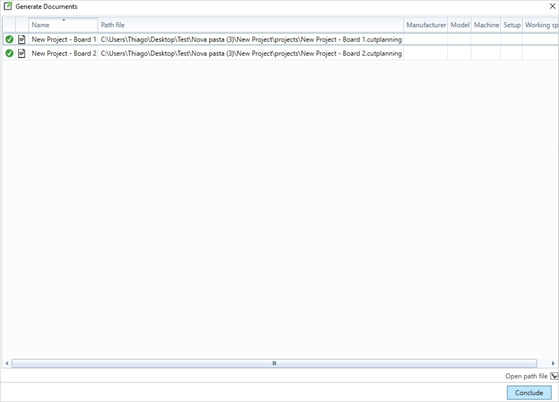Screen dimensions: 559x402
Task: Click green check icon for Board 1
Action: [x=9, y=40]
